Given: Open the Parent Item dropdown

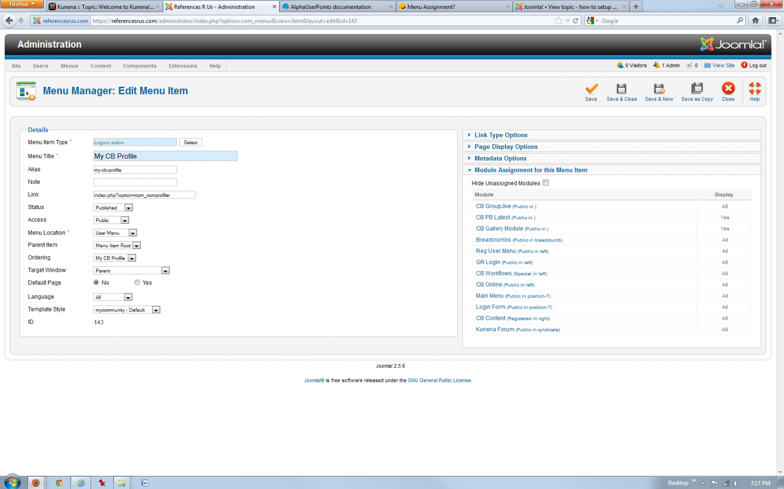Looking at the screenshot, I should (117, 246).
